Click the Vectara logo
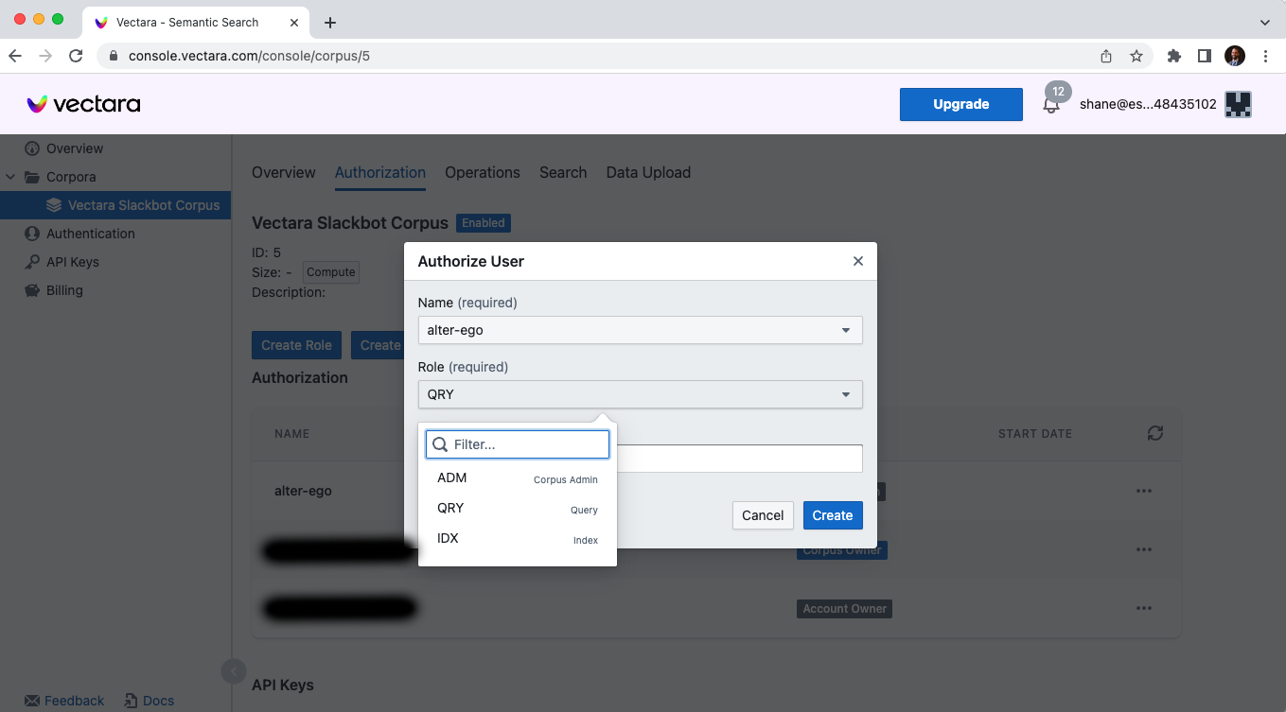Screen dimensions: 1286x712 pyautogui.click(x=83, y=104)
